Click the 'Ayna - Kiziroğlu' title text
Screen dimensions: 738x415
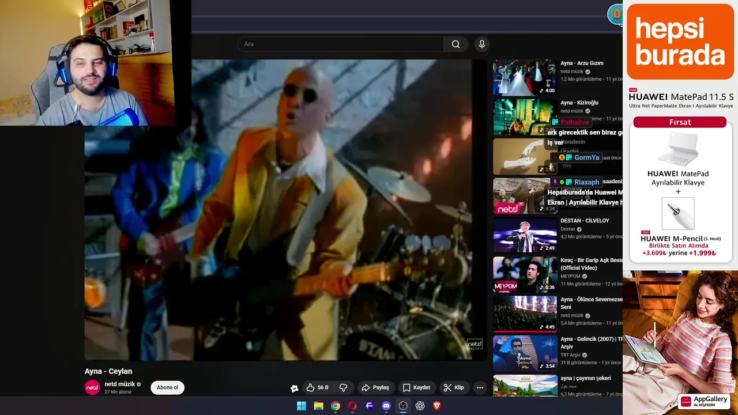coord(579,103)
